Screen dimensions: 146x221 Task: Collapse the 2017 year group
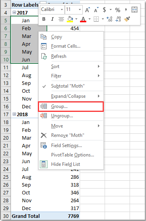click(x=14, y=13)
